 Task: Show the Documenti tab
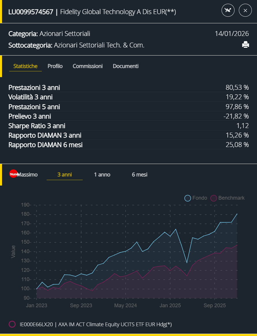pyautogui.click(x=126, y=66)
